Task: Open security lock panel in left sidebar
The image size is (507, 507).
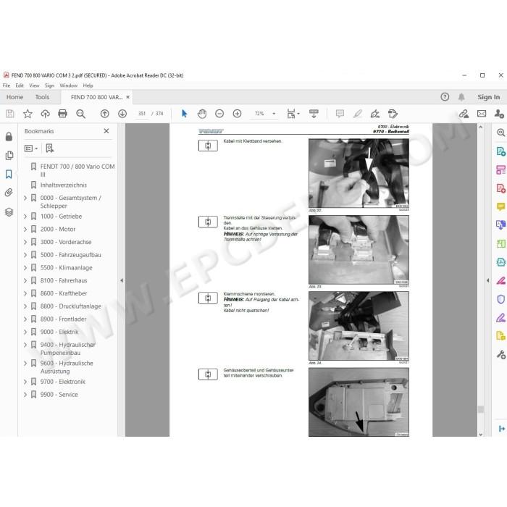Action: tap(9, 136)
